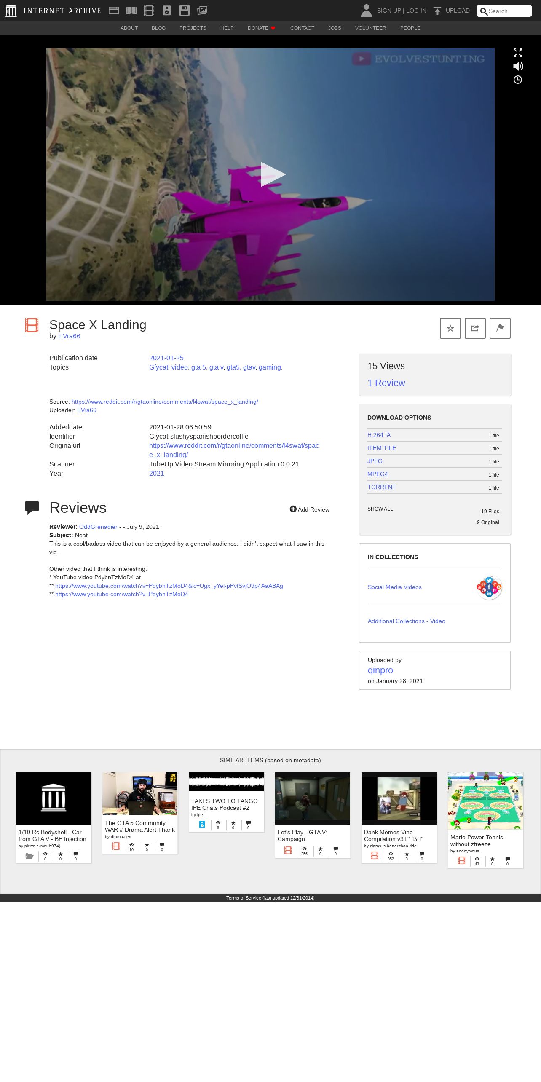Click publication date 2021-01-25
Image resolution: width=541 pixels, height=1082 pixels.
(166, 358)
